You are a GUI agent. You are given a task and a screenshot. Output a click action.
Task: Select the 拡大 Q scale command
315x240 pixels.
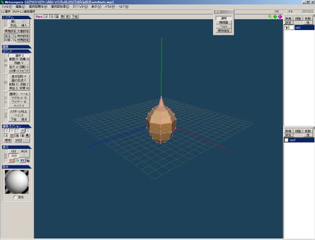pos(14,67)
